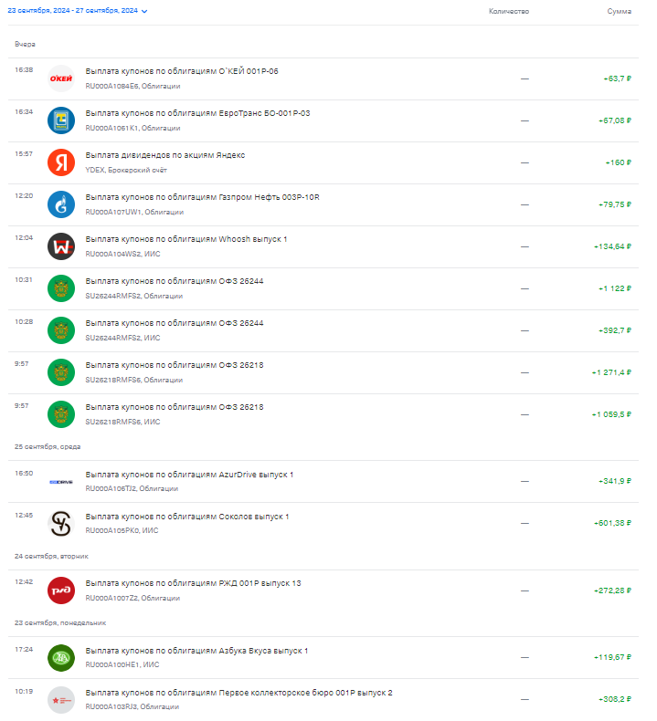Click the SU26218RMFS6, Облигации subtitle
Viewport: 657px width, 721px height.
pyautogui.click(x=134, y=380)
